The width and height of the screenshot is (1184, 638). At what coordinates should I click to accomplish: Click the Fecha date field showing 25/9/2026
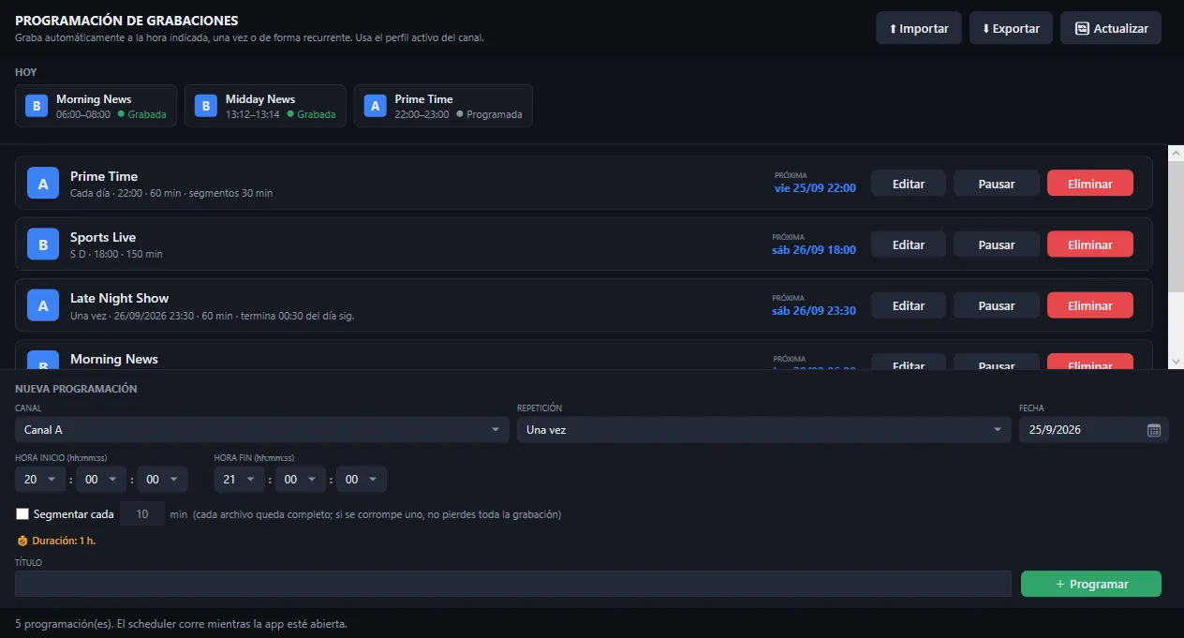tap(1094, 430)
